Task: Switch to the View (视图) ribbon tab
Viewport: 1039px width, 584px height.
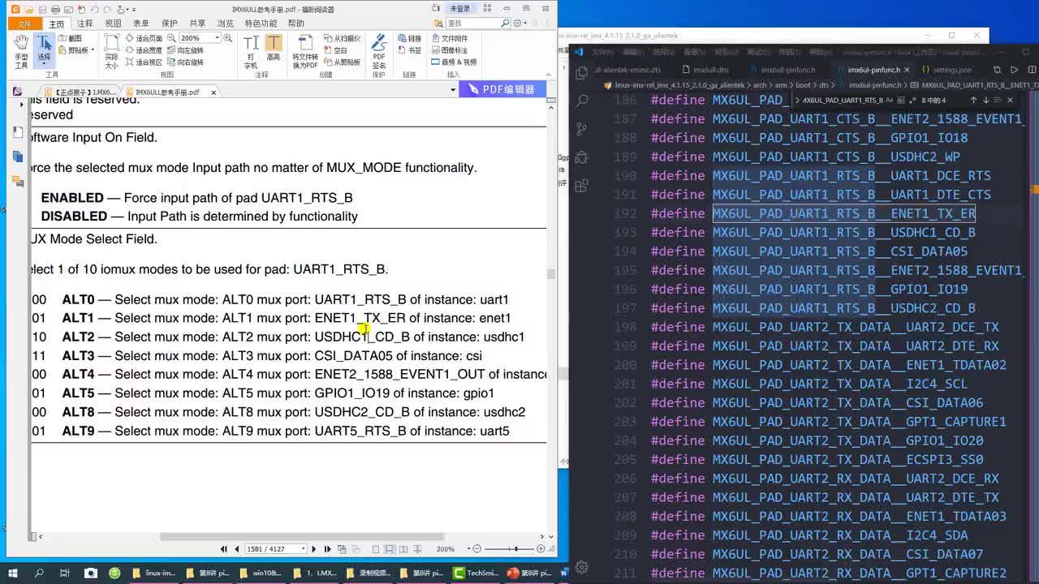Action: 113,24
